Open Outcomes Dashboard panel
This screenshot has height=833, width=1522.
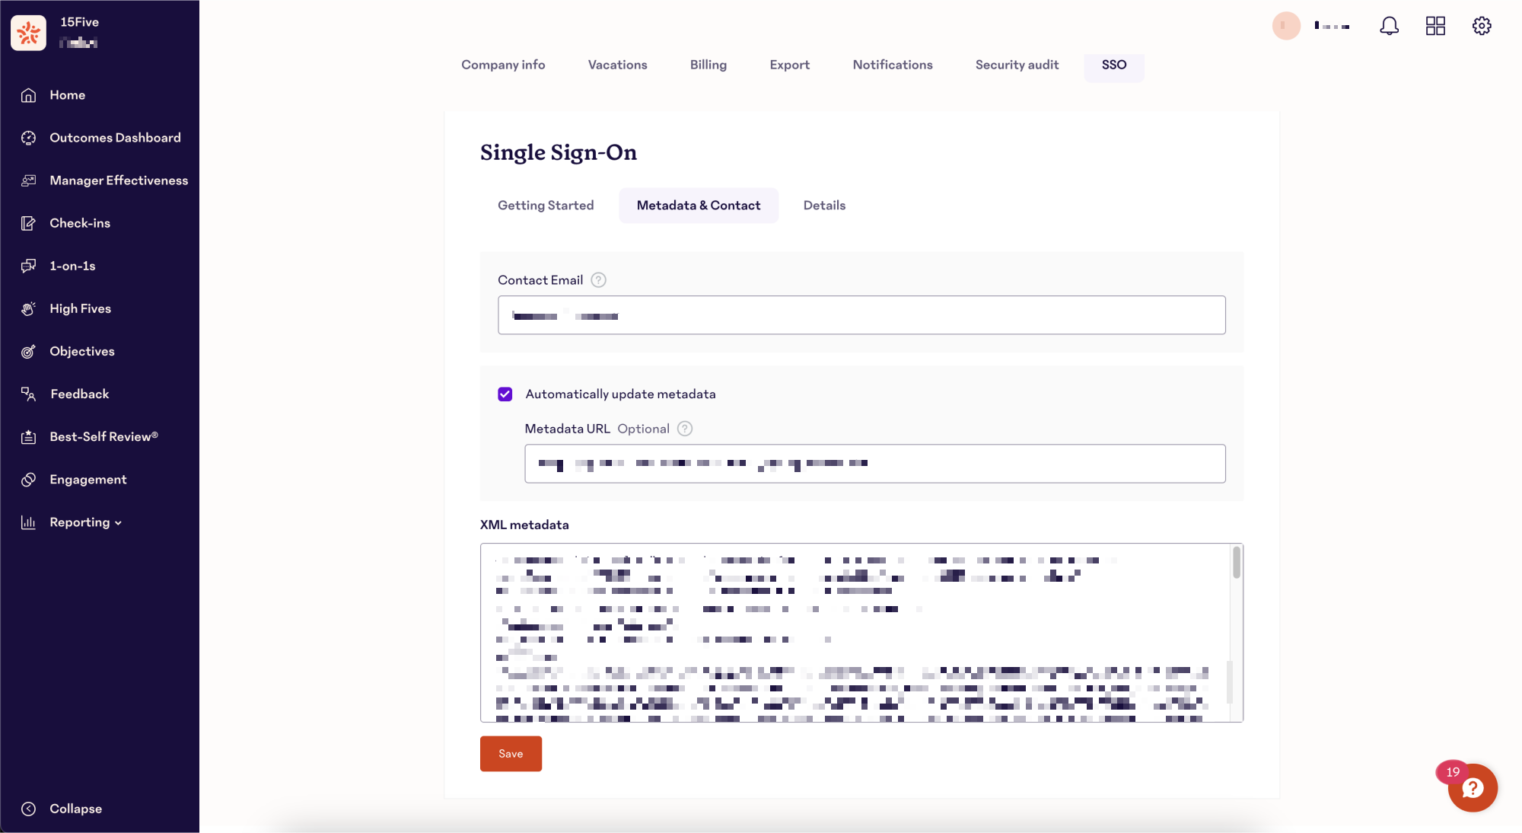tap(115, 138)
